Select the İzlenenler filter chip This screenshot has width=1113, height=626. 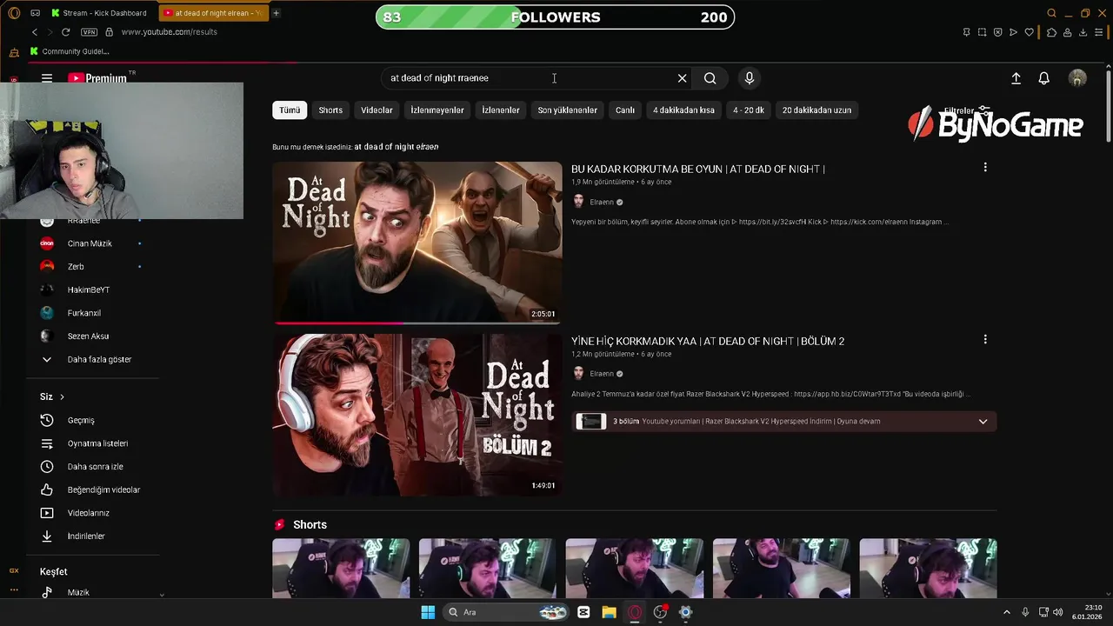[x=501, y=110]
